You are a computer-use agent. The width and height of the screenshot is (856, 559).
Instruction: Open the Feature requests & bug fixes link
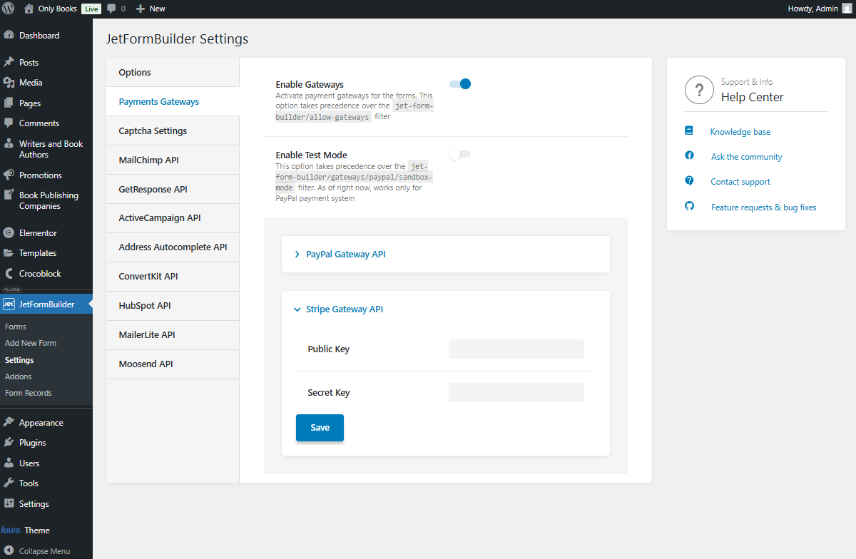coord(763,207)
